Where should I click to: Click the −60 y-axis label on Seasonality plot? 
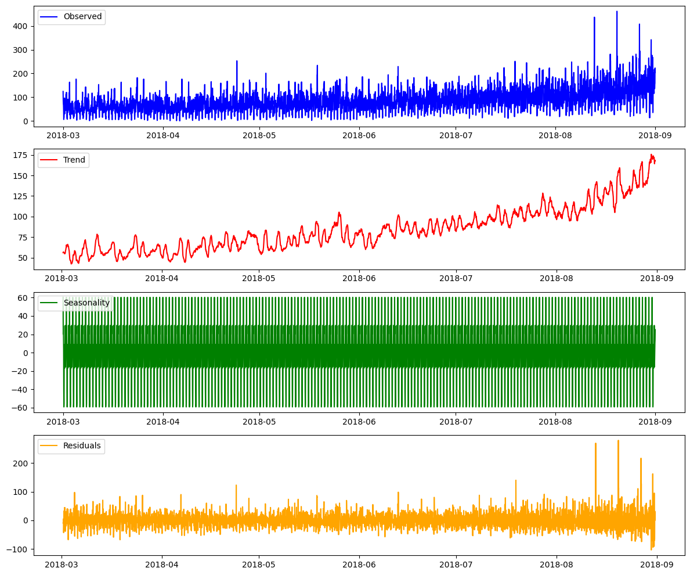click(20, 408)
